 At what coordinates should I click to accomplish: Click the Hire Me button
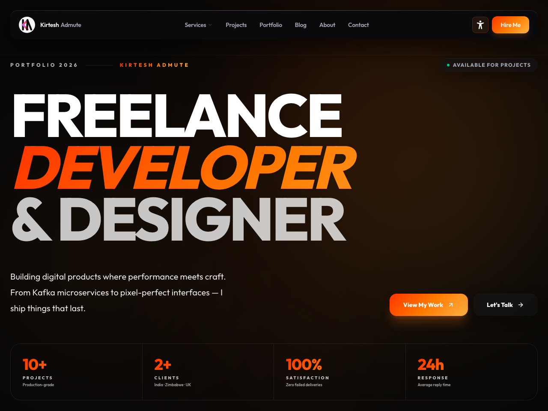click(510, 25)
